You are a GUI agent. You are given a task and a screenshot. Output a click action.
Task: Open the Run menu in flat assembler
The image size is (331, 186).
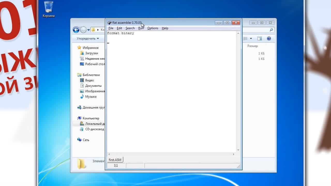pyautogui.click(x=141, y=28)
